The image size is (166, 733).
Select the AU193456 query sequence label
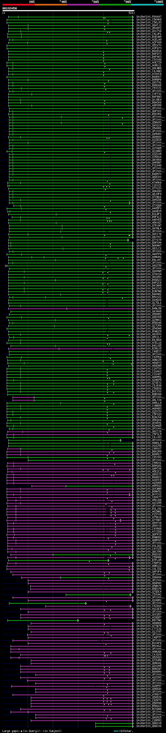coord(10,9)
